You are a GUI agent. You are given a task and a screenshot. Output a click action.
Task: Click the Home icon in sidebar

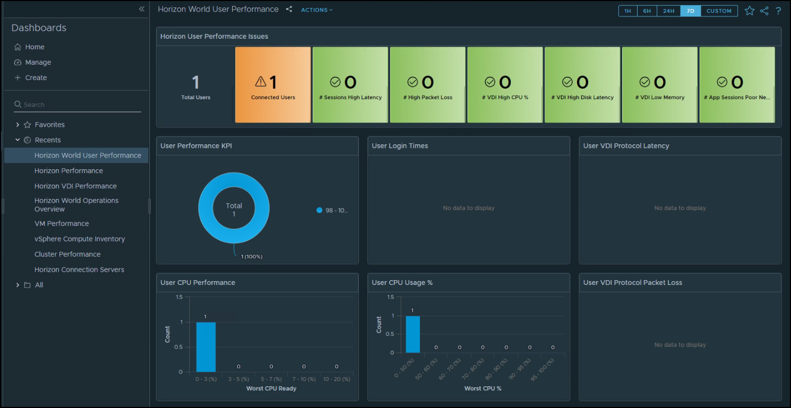click(x=18, y=47)
